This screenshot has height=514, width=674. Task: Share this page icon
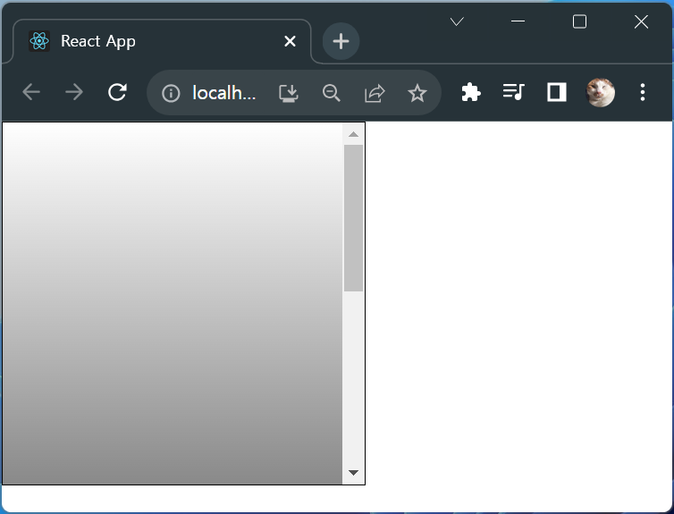click(x=375, y=93)
